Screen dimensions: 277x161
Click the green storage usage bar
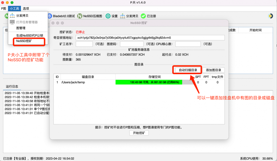click(149, 82)
